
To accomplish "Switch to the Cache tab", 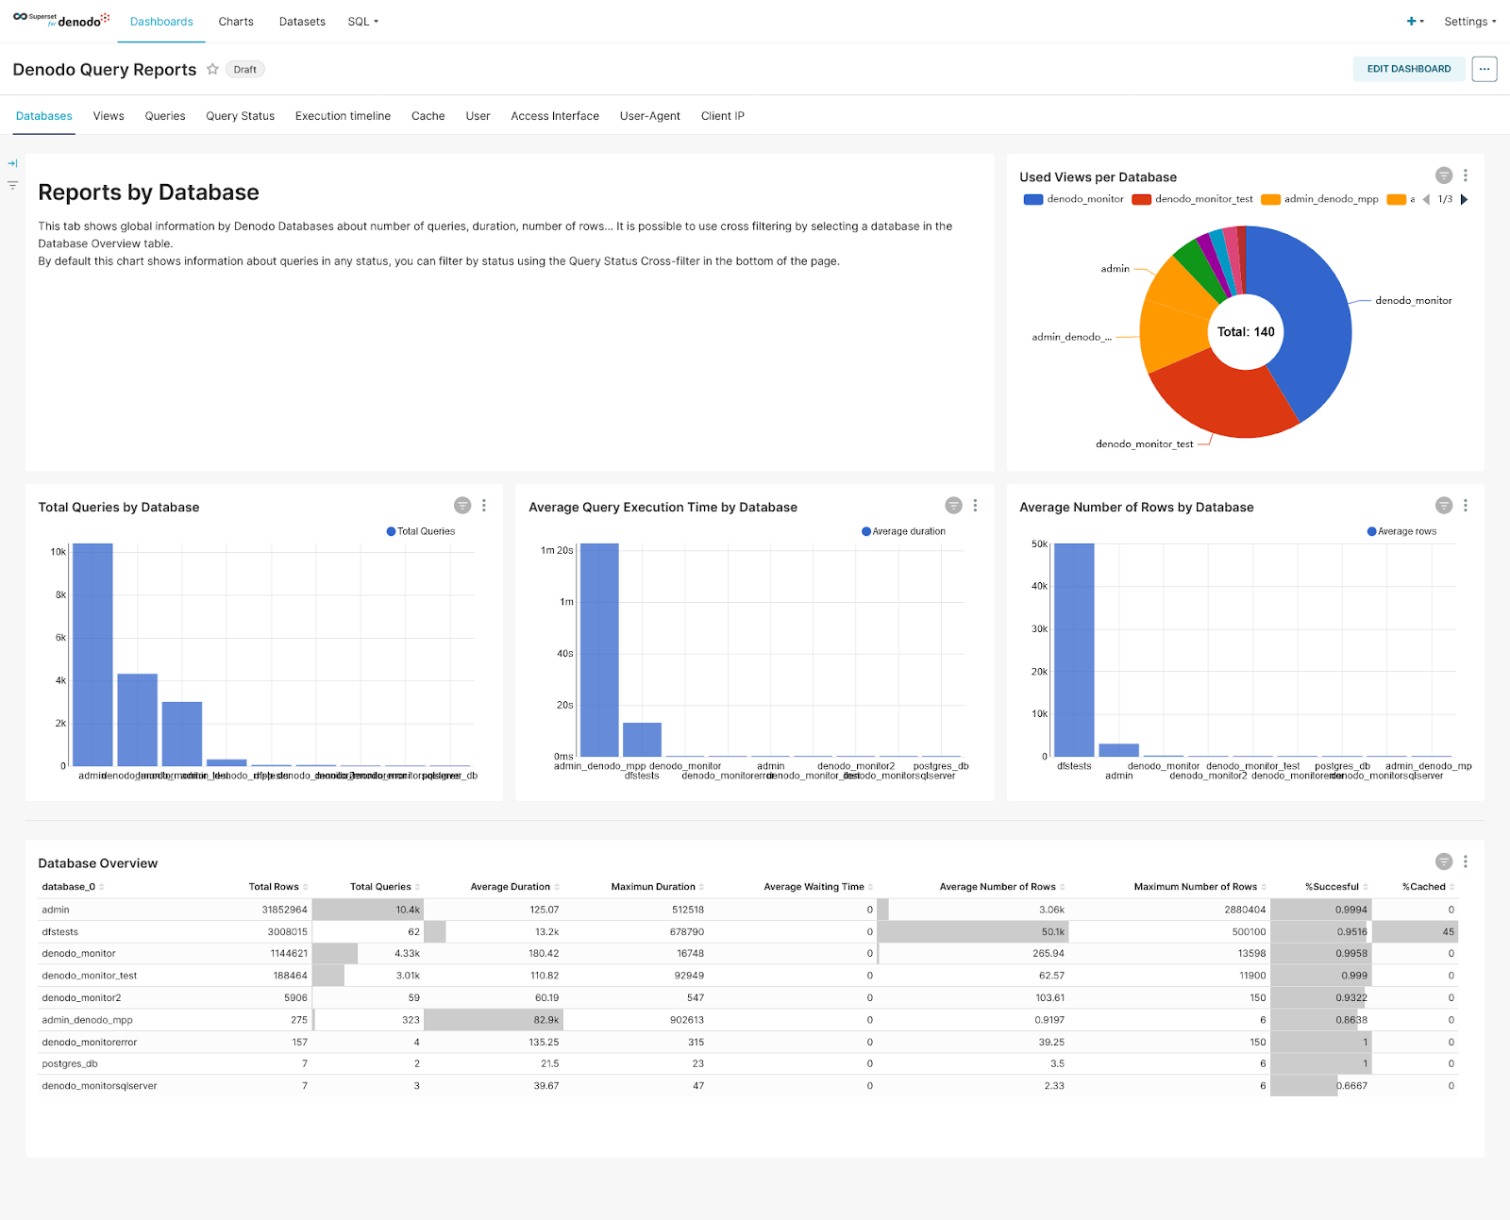I will point(428,116).
